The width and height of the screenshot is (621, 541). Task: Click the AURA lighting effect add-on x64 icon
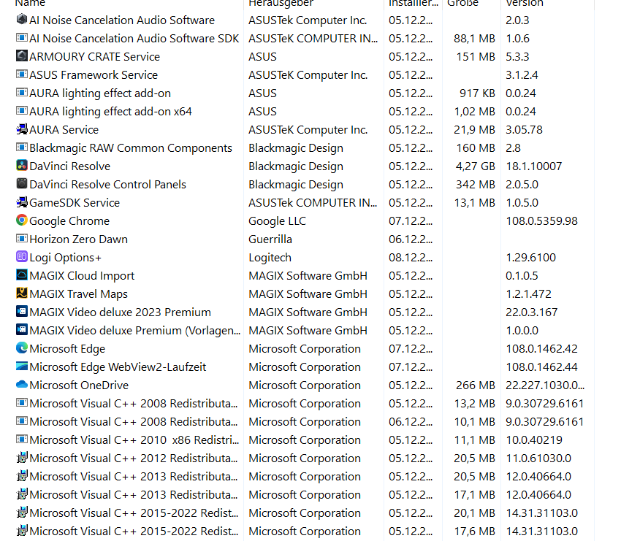point(22,110)
